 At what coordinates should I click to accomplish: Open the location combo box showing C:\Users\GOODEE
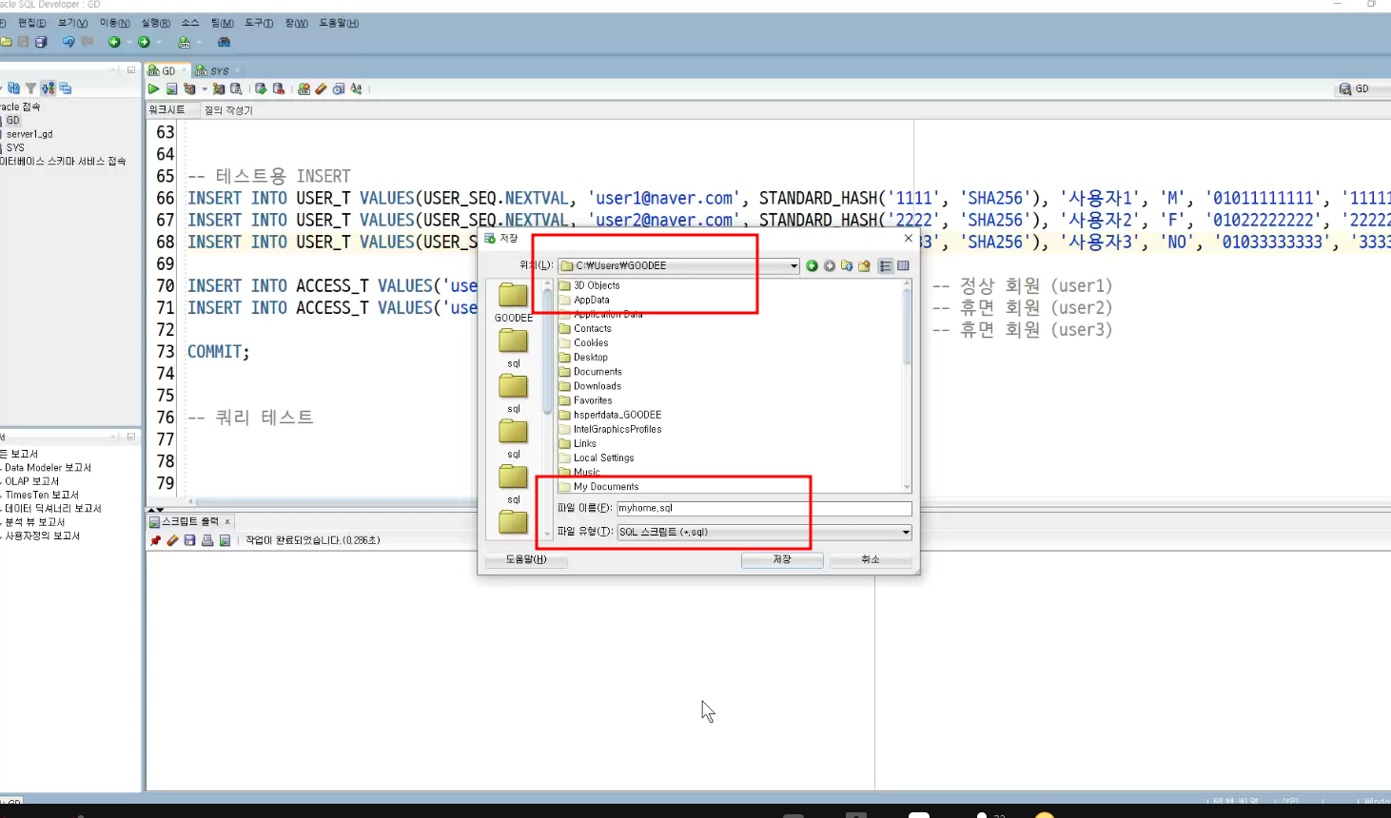tap(678, 265)
